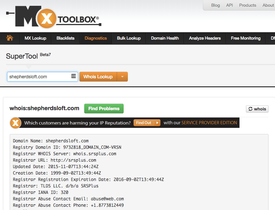Click the Registrar WHOIS Server line
Viewport: 275px width, 210px height.
point(65,154)
